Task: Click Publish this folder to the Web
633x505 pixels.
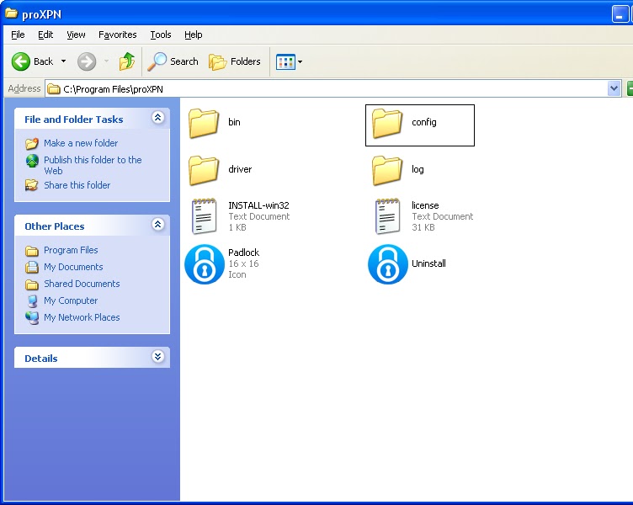Action: pyautogui.click(x=93, y=165)
